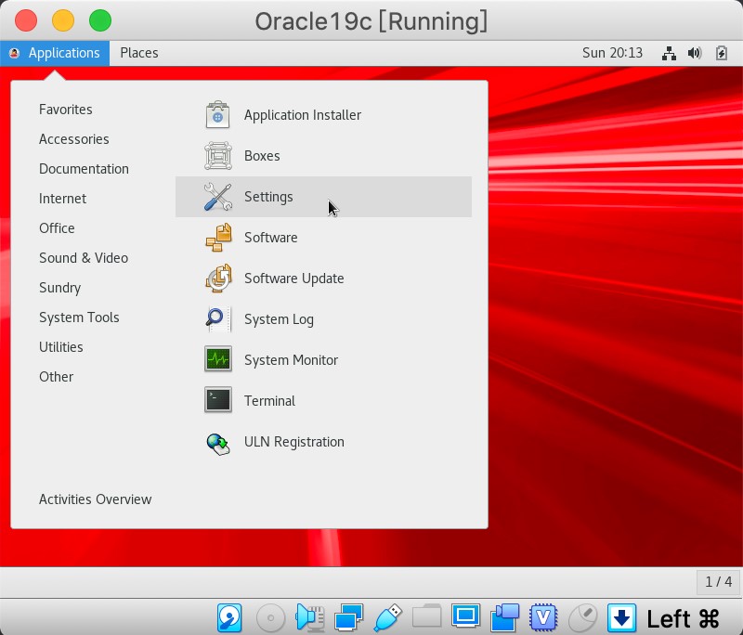
Task: Select the Documentation category
Action: click(x=84, y=169)
